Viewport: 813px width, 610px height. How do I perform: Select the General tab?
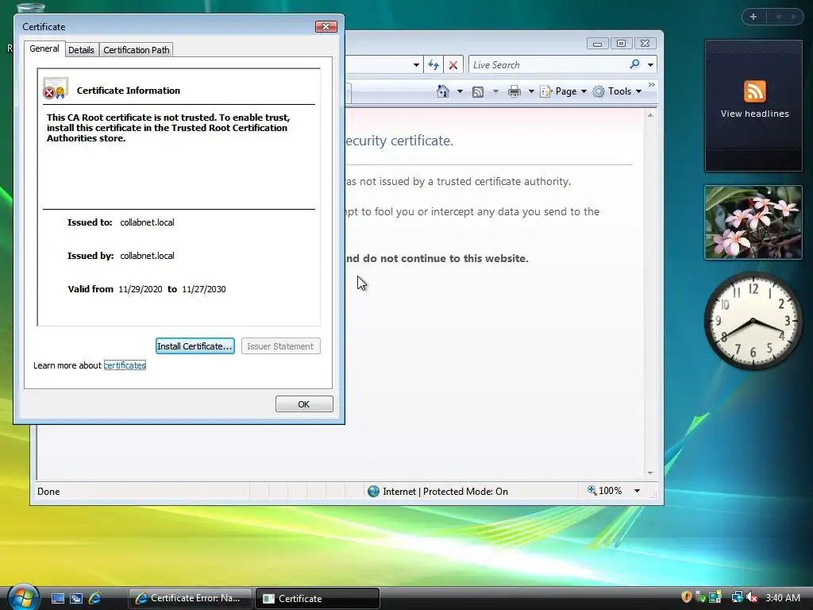tap(44, 48)
